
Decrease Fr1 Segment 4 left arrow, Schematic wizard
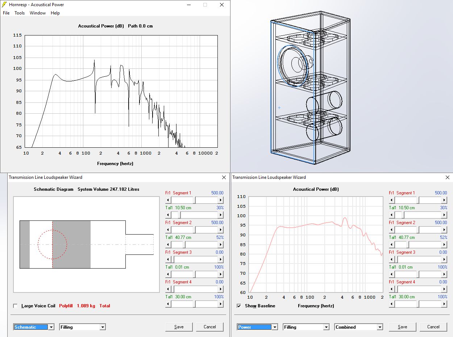(x=168, y=289)
